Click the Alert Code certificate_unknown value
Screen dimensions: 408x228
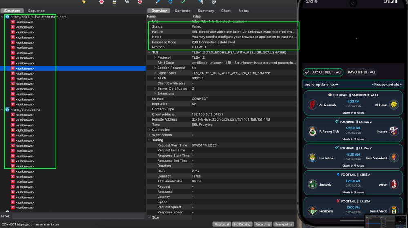pos(244,63)
